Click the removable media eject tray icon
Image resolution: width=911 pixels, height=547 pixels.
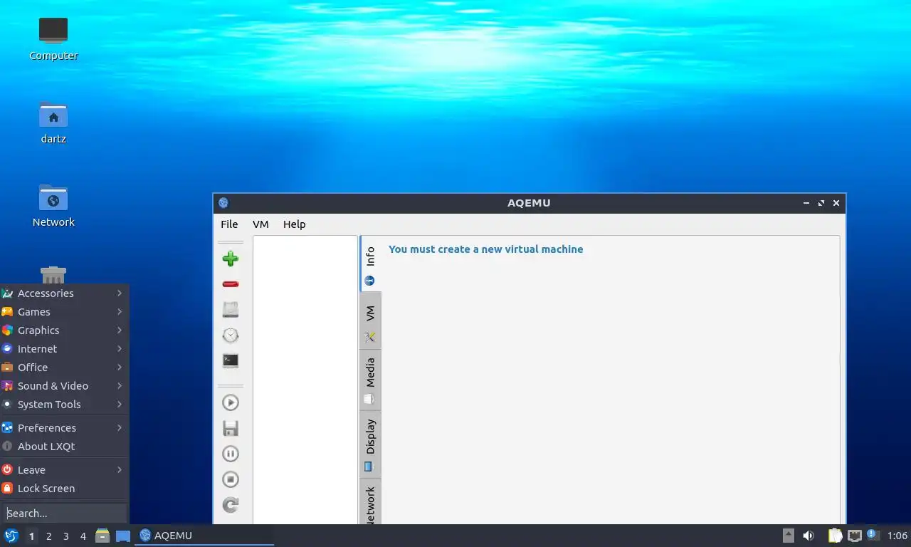(x=789, y=536)
